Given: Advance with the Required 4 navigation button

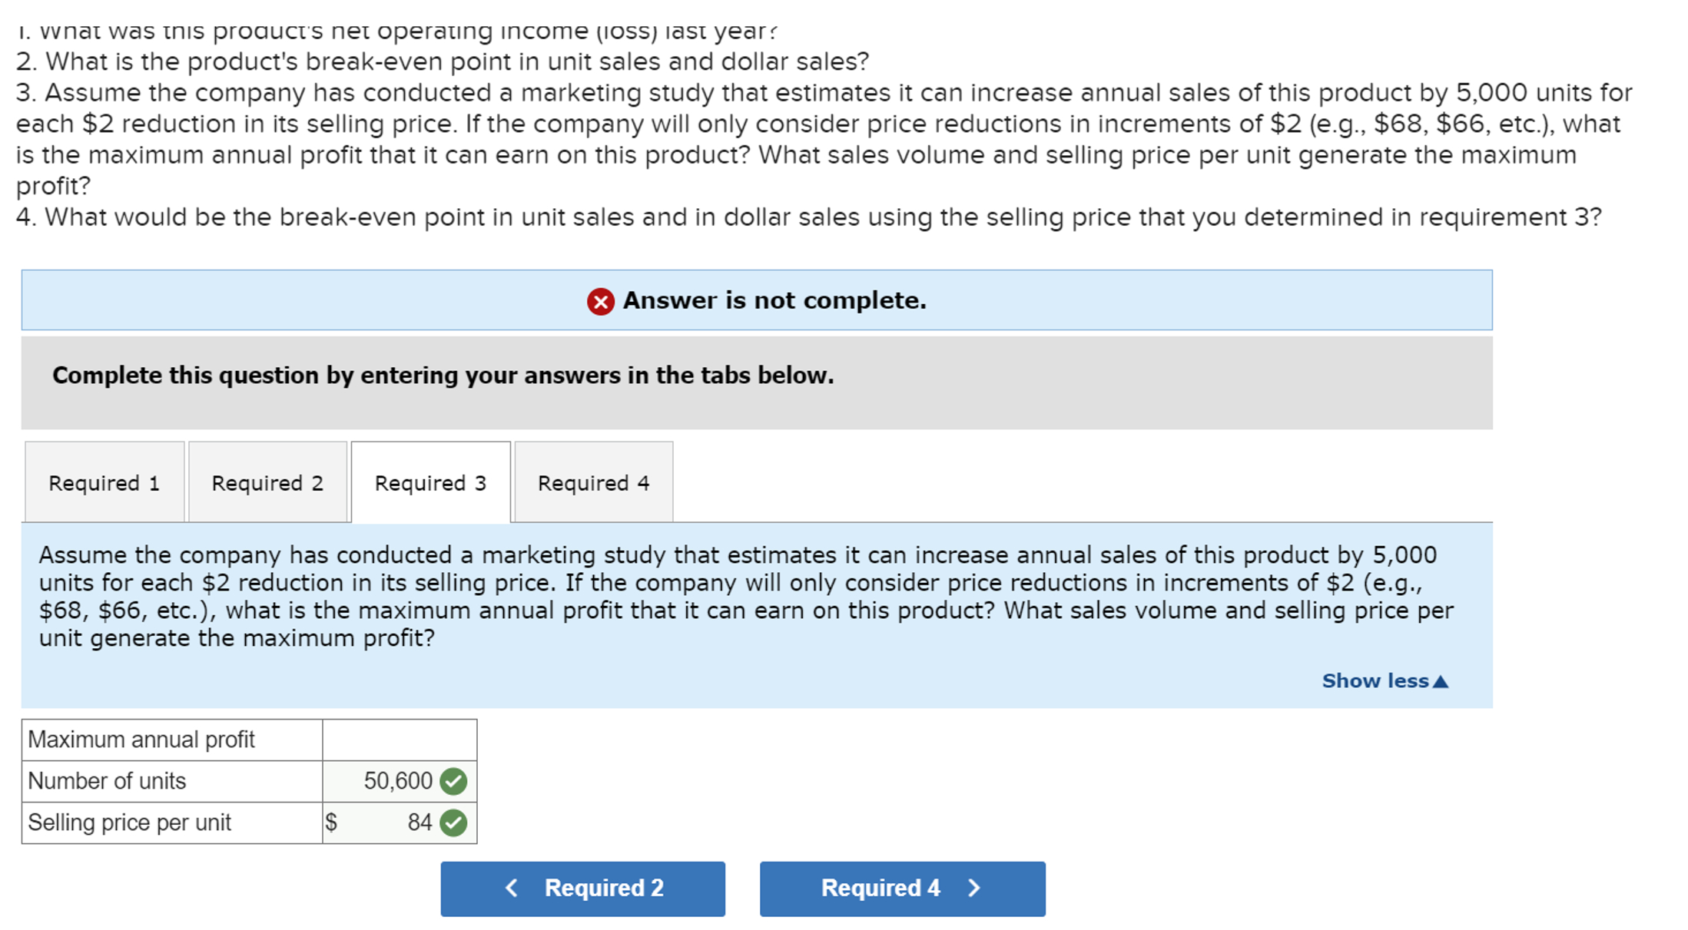Looking at the screenshot, I should (x=901, y=888).
